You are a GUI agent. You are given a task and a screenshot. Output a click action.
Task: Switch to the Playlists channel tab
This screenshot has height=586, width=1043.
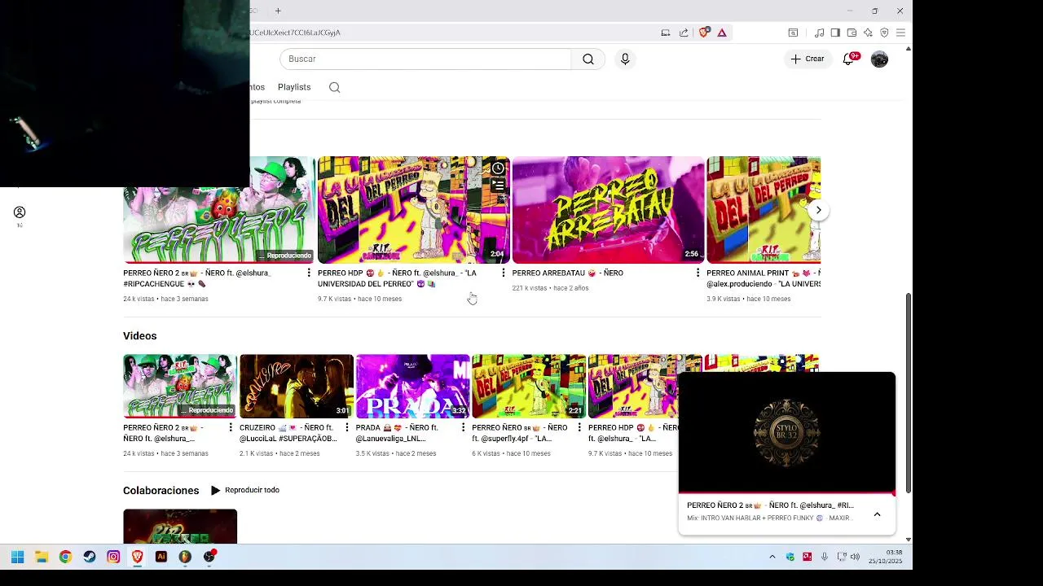[294, 87]
